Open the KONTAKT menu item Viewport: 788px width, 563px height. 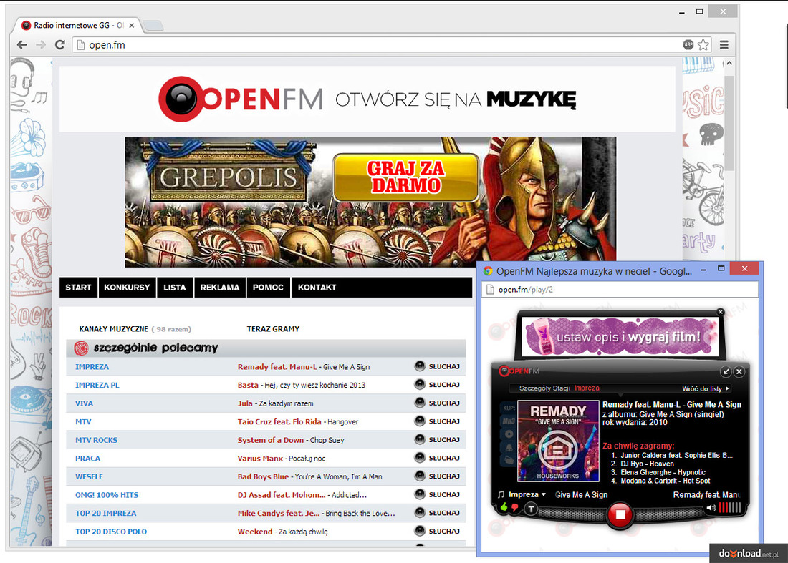(x=317, y=288)
